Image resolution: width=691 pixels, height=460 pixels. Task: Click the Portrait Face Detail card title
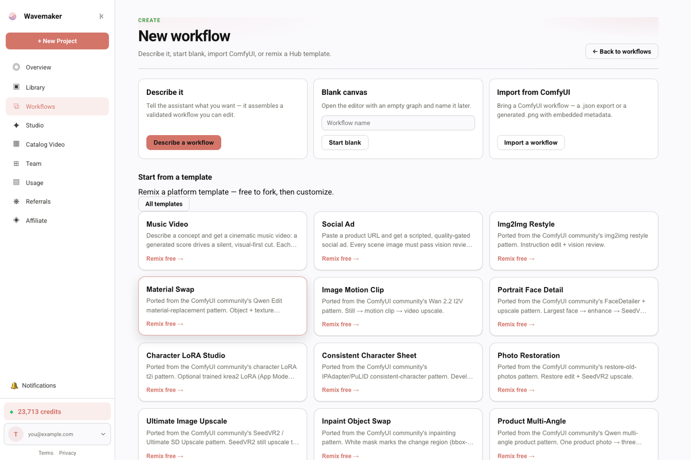click(530, 290)
